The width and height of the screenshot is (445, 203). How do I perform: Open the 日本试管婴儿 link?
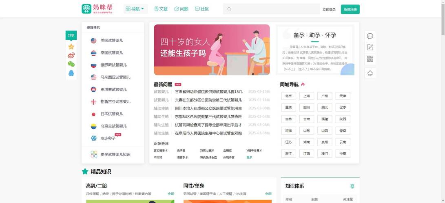coord(112,114)
